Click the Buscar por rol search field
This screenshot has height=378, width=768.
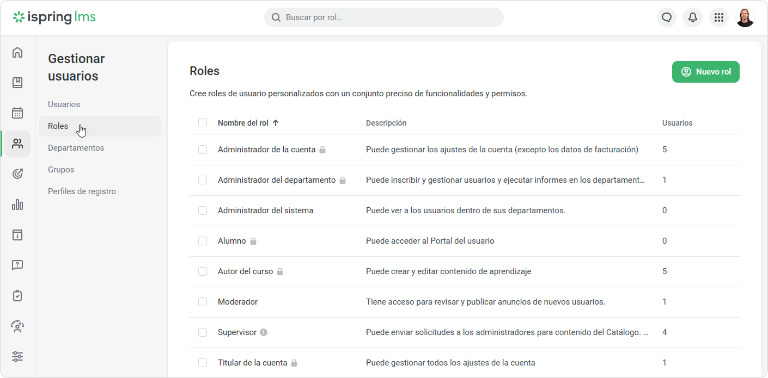[x=383, y=17]
